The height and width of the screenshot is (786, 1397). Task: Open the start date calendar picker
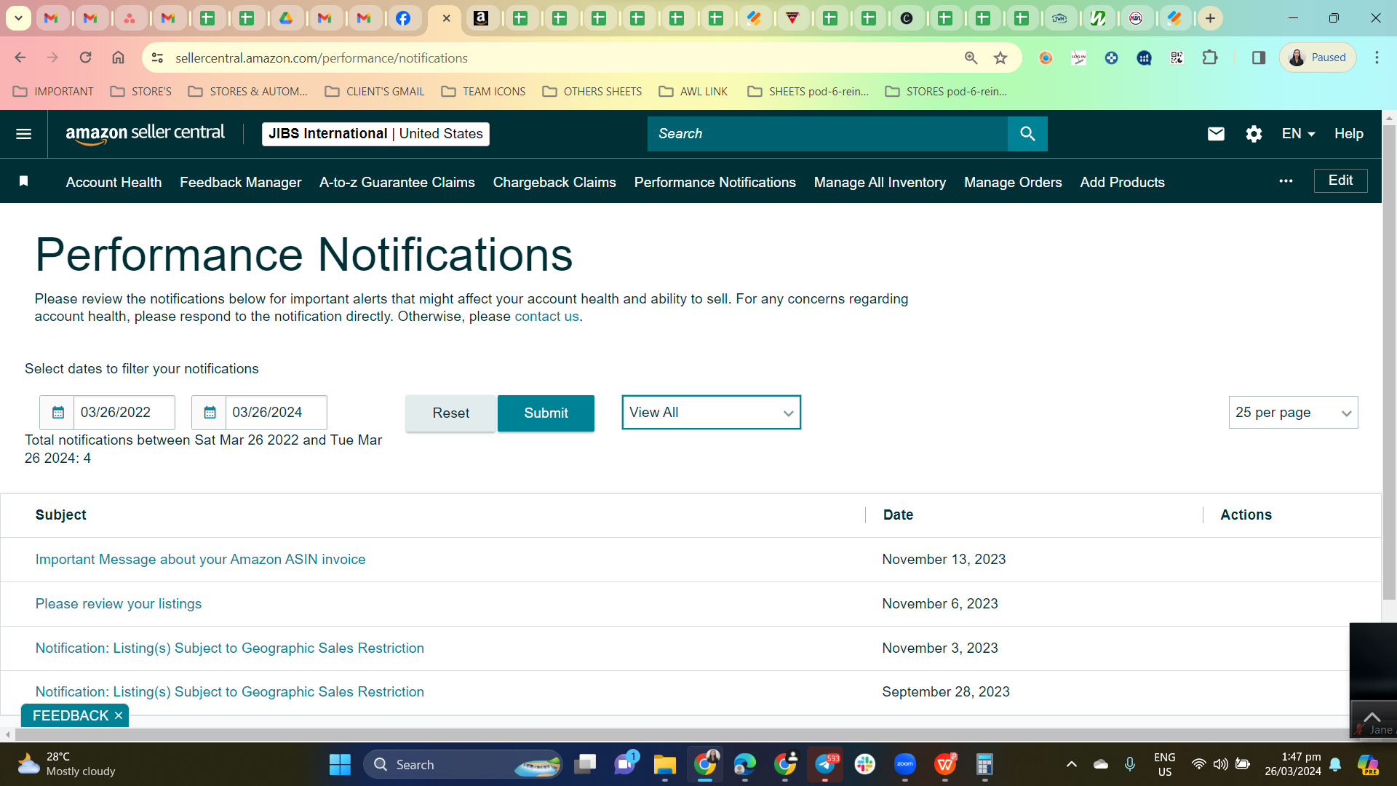[x=57, y=413]
